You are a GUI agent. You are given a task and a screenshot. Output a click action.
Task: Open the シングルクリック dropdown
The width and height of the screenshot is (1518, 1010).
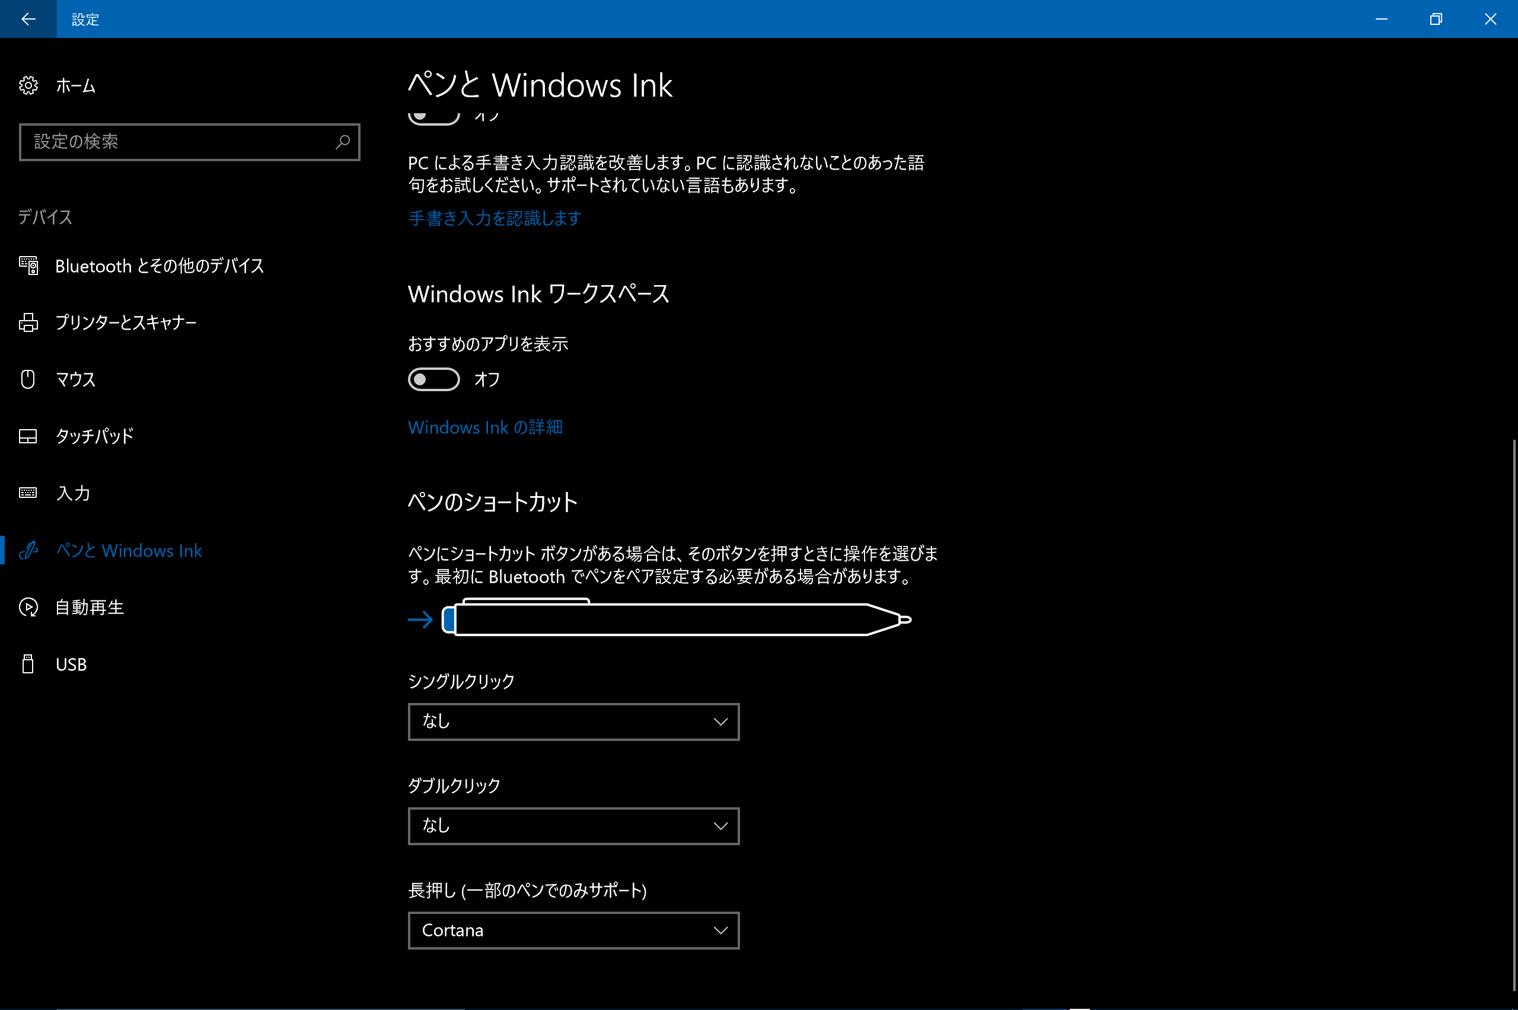(x=573, y=721)
